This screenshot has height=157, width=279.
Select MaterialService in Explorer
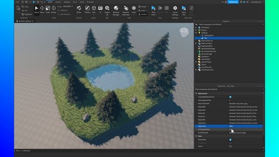click(207, 41)
